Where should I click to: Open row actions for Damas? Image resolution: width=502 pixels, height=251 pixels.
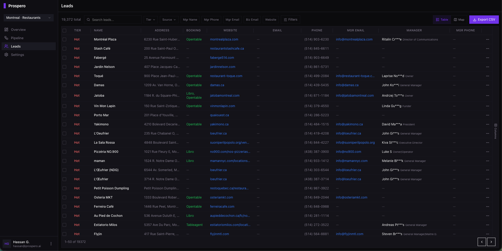[488, 85]
